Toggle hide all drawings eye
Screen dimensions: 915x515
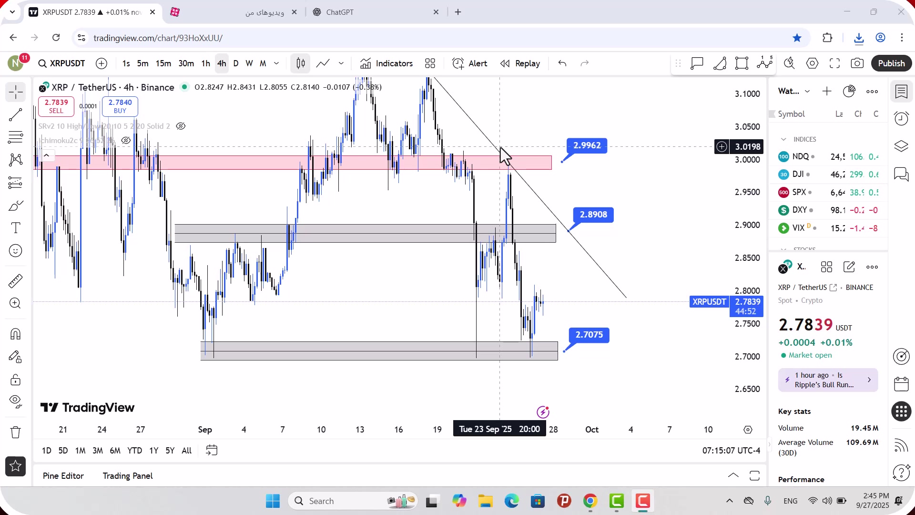click(x=16, y=402)
